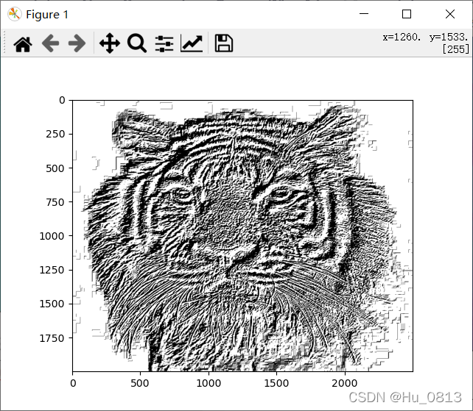473x411 pixels.
Task: Minimize the Figure 1 window
Action: (x=364, y=14)
